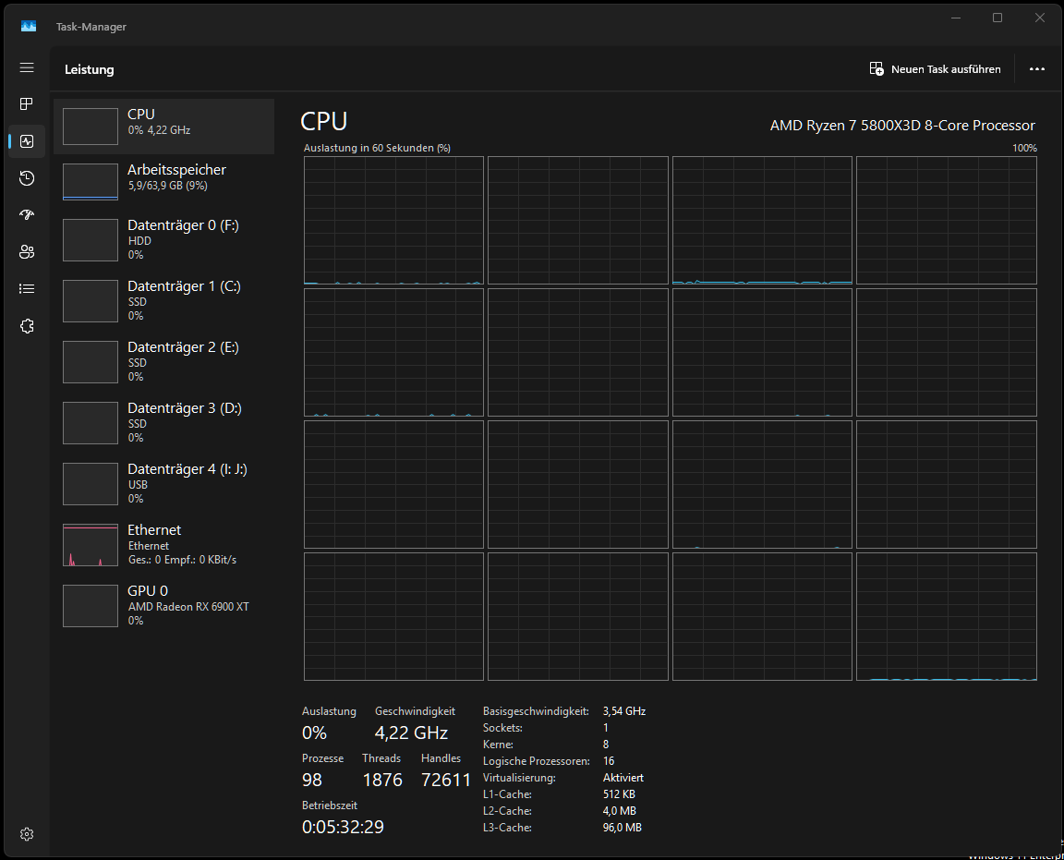1064x860 pixels.
Task: Click the last logical processor graph
Action: [x=947, y=616]
